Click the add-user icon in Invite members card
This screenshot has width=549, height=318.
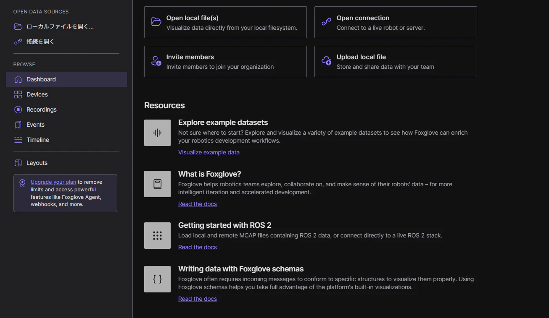(x=156, y=61)
